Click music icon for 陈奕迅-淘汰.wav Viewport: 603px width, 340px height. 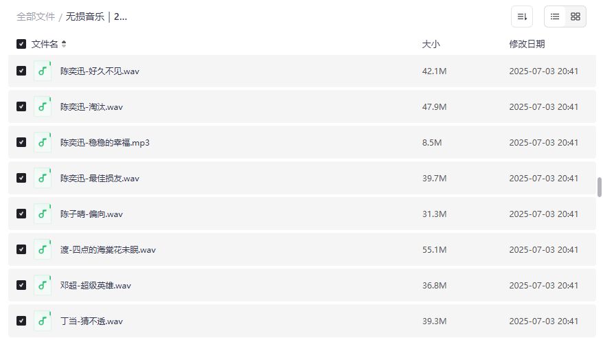(x=43, y=106)
